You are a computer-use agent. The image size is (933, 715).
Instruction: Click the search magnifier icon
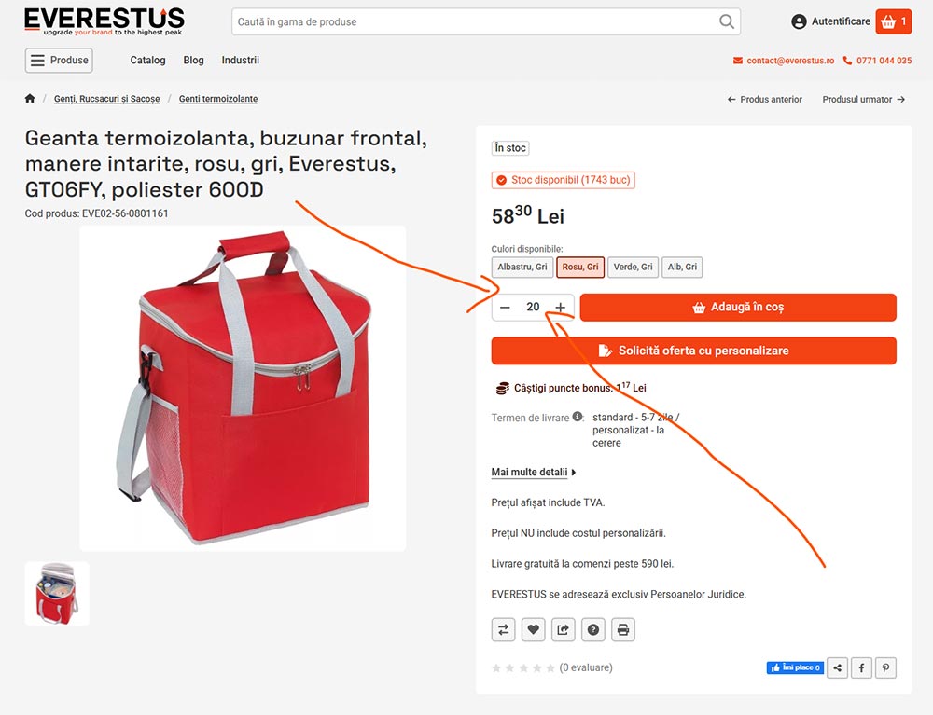[727, 22]
